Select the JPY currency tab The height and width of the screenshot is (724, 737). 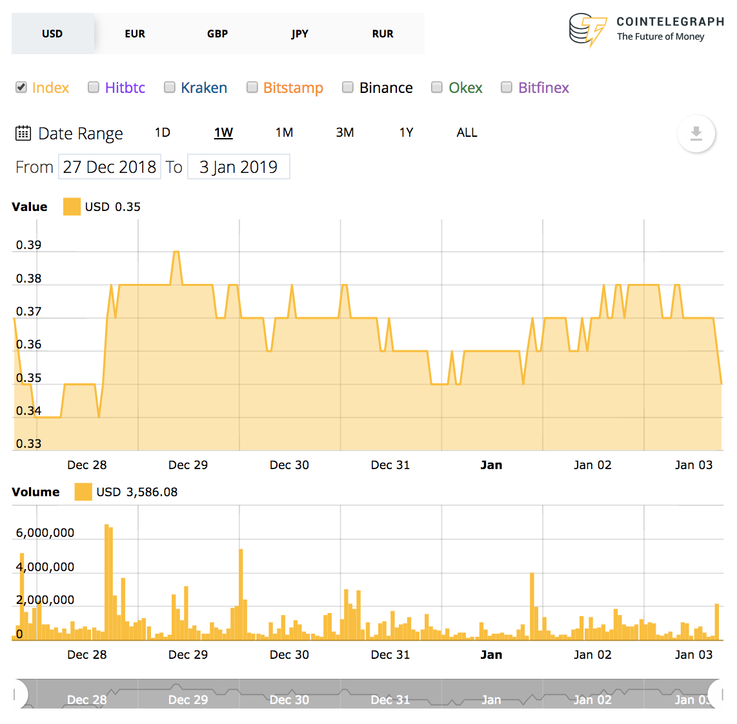(299, 34)
